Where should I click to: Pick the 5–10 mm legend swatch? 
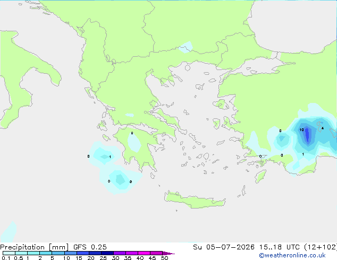(58, 253)
